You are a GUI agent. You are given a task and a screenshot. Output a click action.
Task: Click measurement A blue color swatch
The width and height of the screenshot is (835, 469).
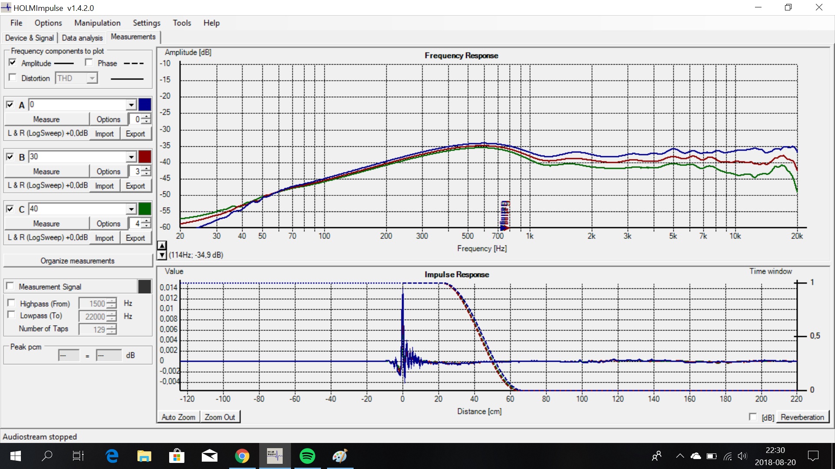point(144,104)
